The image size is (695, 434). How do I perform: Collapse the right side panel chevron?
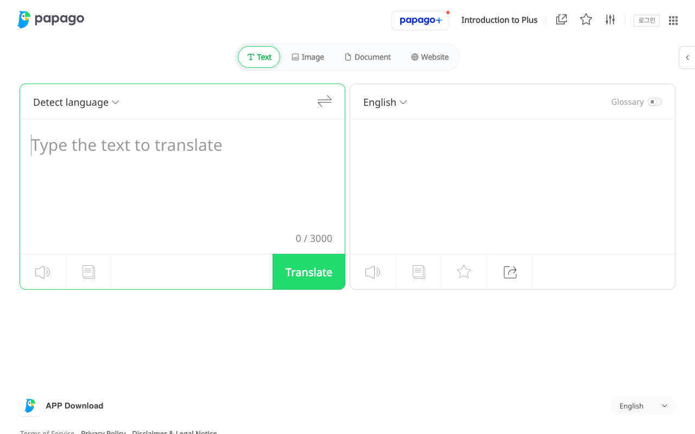686,57
